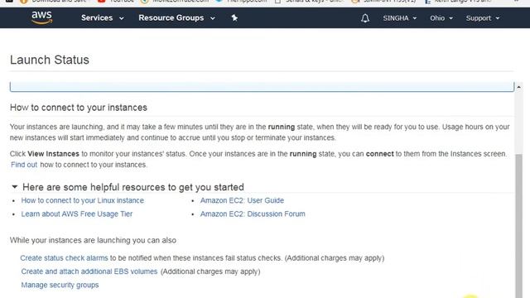
Task: Open the Resource Groups dropdown
Action: 176,18
